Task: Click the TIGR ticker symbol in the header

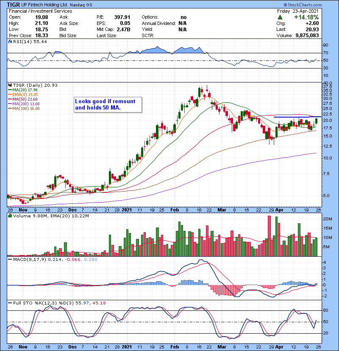Action: click(13, 5)
